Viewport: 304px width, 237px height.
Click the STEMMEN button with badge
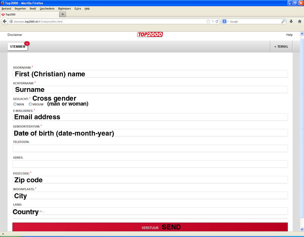click(17, 47)
